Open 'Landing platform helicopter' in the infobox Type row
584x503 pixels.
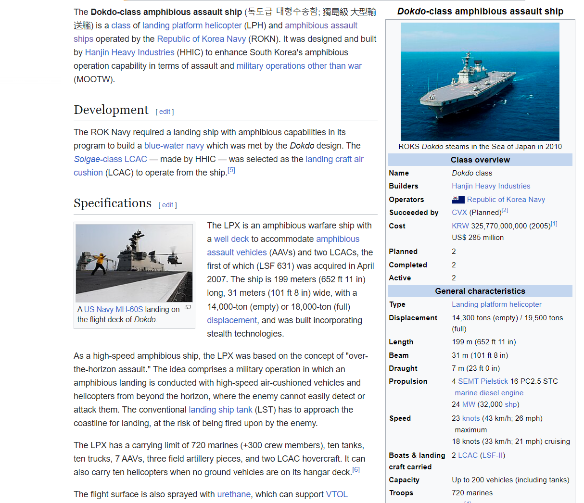(x=496, y=304)
